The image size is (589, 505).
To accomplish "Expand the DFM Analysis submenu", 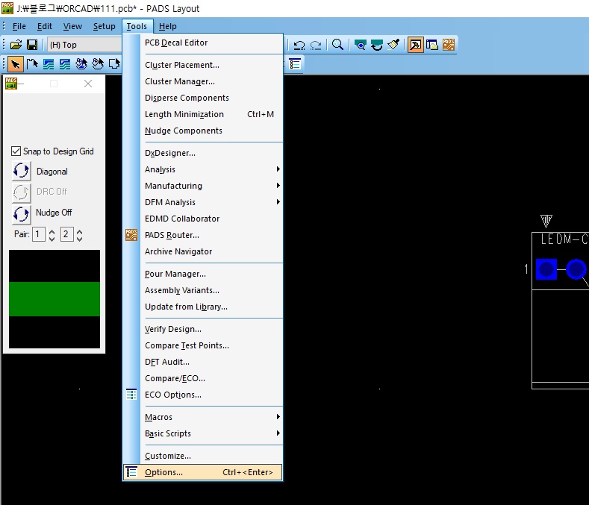I will [x=213, y=202].
